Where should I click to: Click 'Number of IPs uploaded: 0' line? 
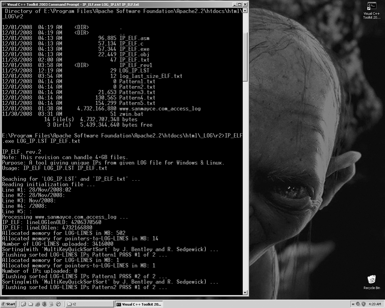click(x=40, y=271)
